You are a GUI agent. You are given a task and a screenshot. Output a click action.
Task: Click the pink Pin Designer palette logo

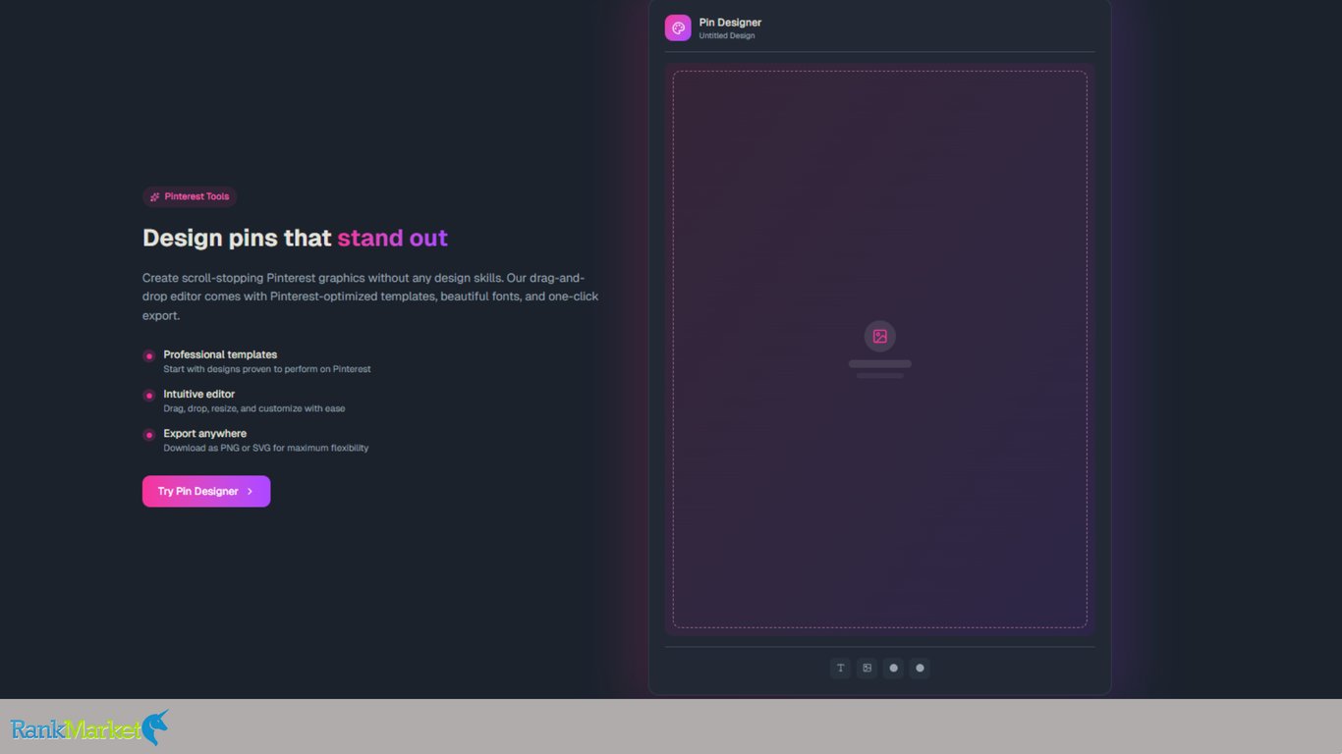pyautogui.click(x=678, y=27)
